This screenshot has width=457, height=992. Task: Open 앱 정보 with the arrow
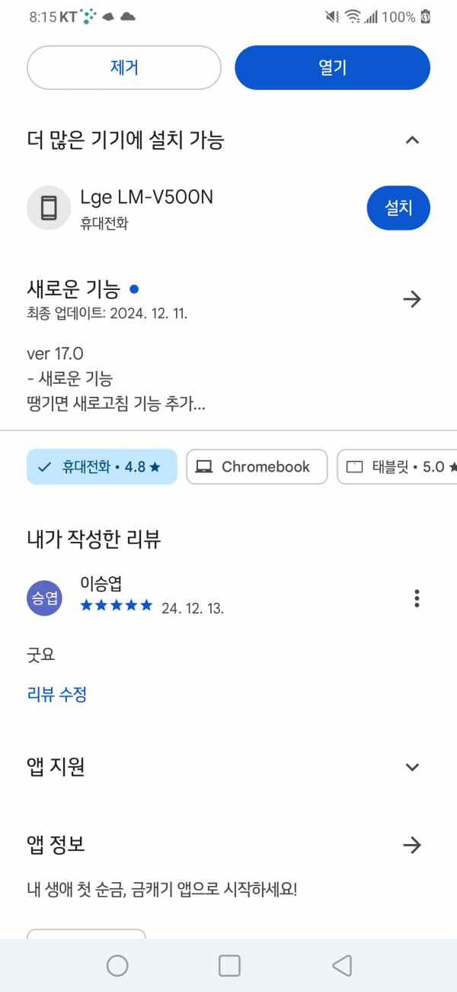tap(412, 845)
